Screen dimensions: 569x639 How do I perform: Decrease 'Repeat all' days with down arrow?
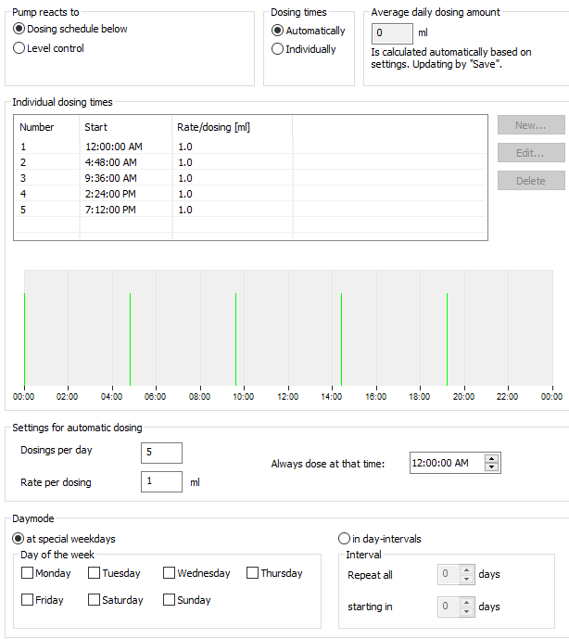(x=467, y=579)
